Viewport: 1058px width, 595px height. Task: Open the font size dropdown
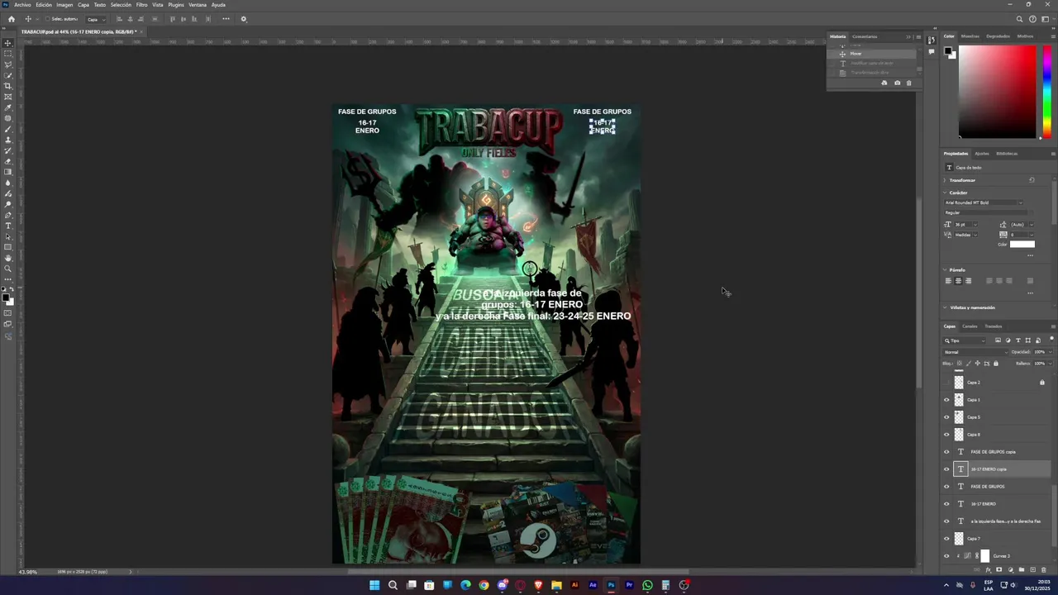[975, 224]
